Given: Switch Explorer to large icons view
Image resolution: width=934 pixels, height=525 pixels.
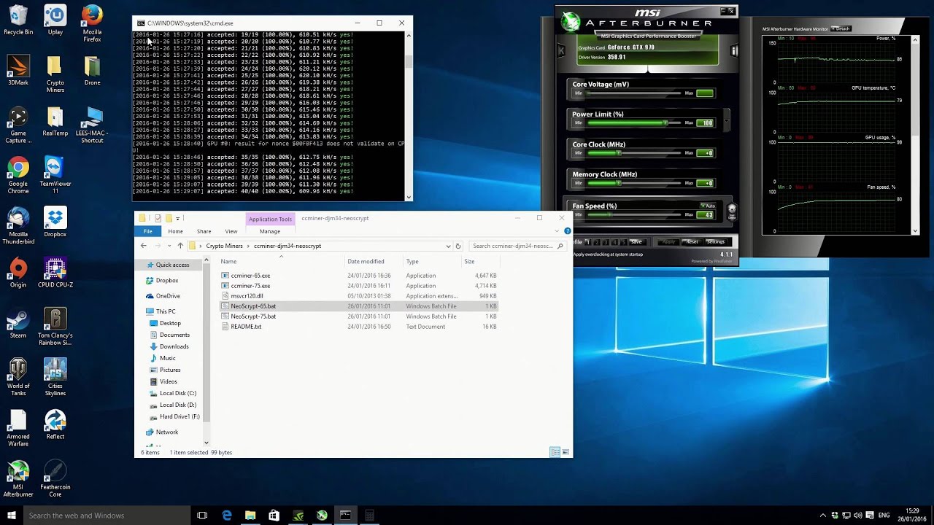Looking at the screenshot, I should point(566,452).
